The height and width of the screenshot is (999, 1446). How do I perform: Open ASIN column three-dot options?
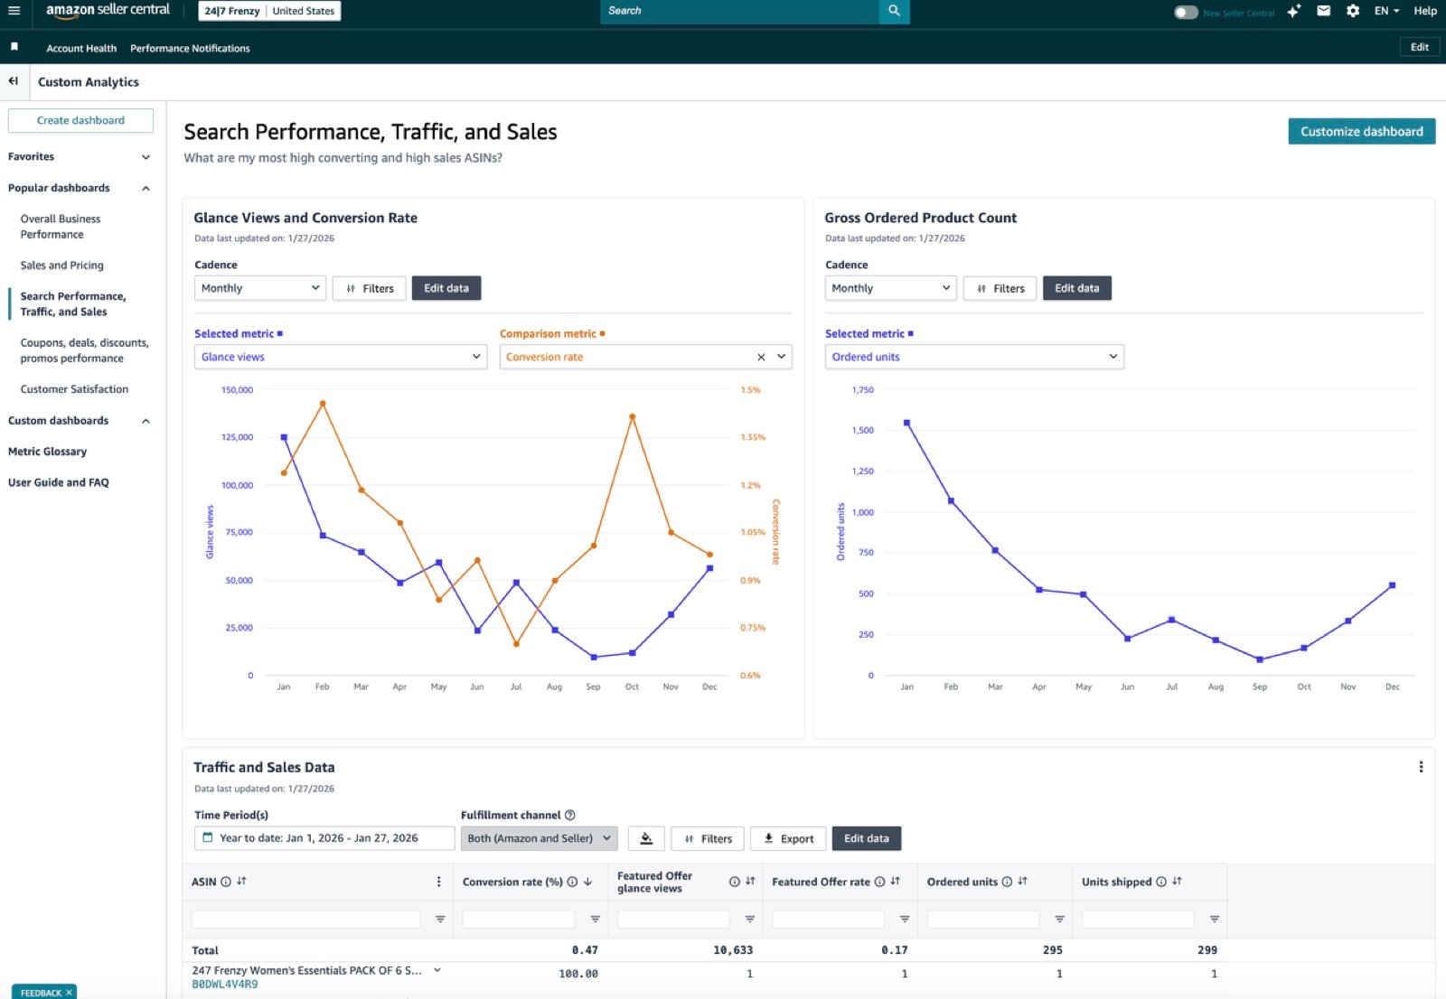(x=439, y=882)
